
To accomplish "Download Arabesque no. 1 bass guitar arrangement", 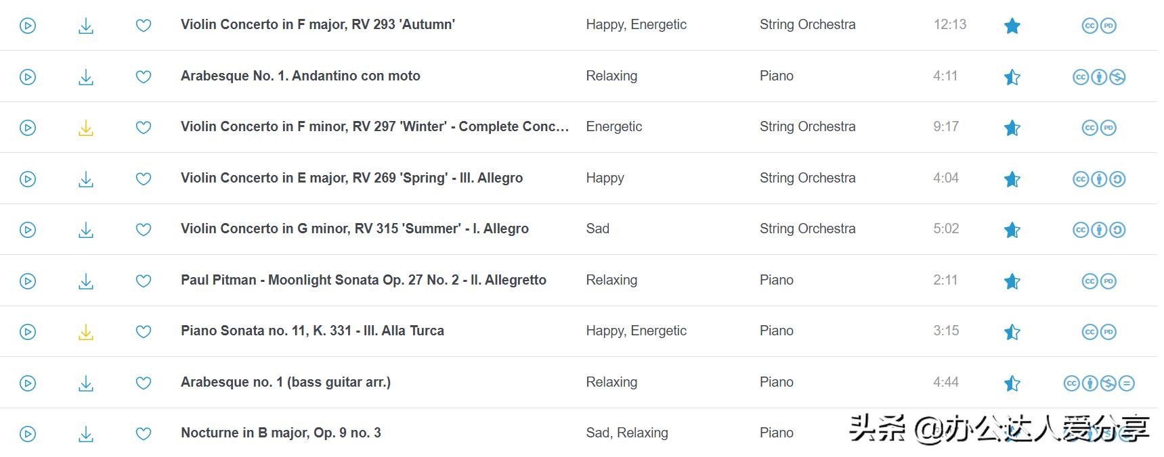I will 86,383.
